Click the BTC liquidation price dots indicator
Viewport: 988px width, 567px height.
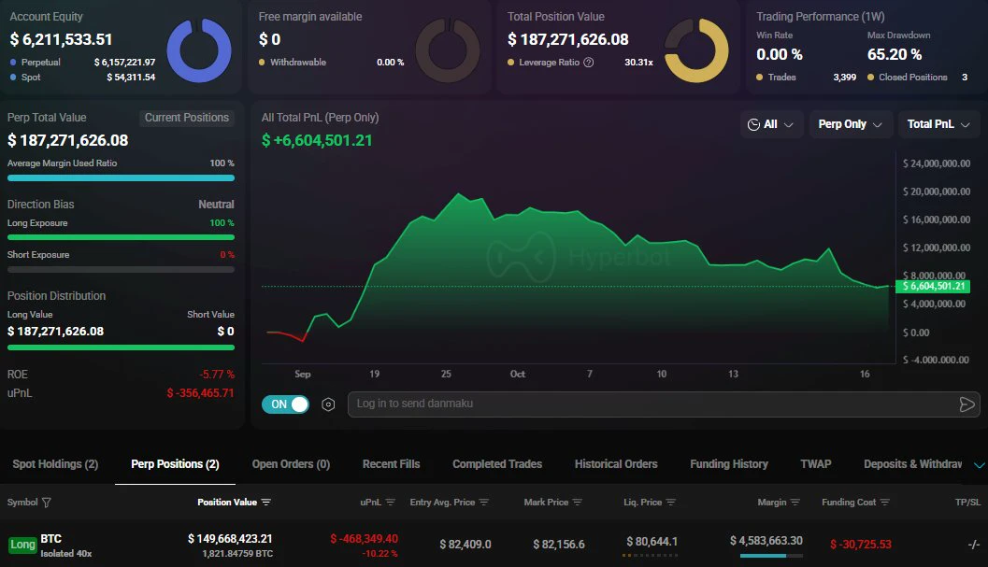650,555
